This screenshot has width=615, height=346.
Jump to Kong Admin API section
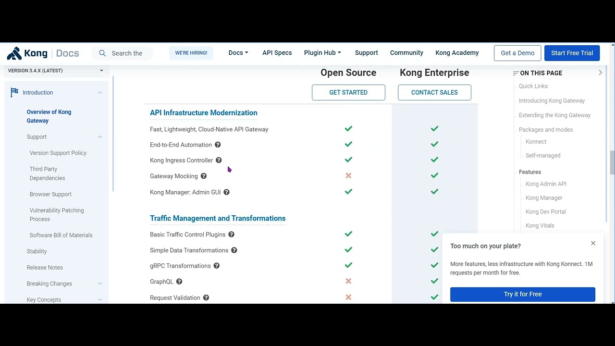coord(546,184)
